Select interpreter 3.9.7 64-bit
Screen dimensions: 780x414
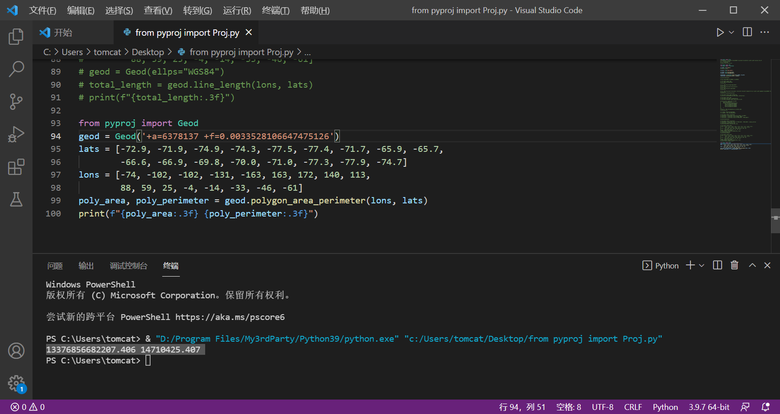pos(709,407)
